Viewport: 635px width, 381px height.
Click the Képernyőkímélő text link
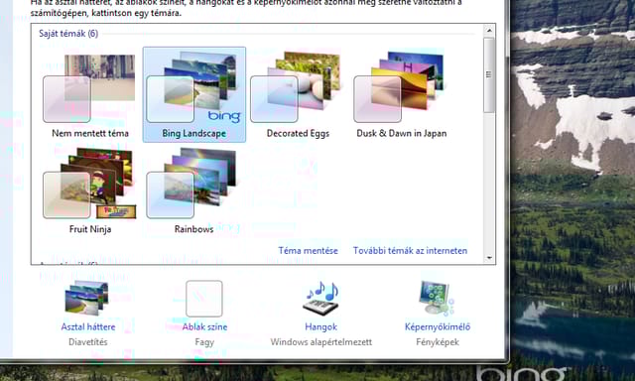[438, 326]
